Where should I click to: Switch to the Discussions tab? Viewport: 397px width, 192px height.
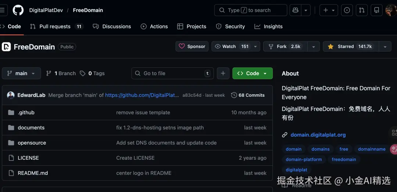[x=112, y=26]
